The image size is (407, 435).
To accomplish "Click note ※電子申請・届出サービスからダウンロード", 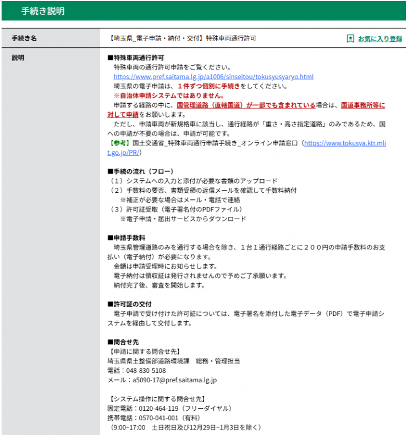I will click(183, 219).
